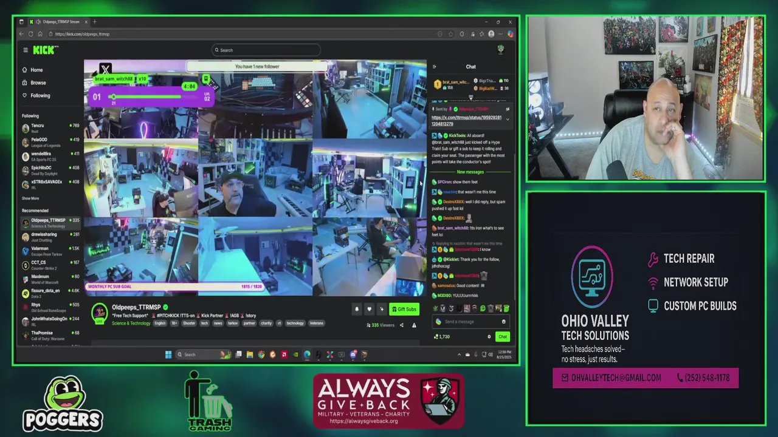Open followed channel Tencru
The height and width of the screenshot is (437, 778).
pos(51,128)
